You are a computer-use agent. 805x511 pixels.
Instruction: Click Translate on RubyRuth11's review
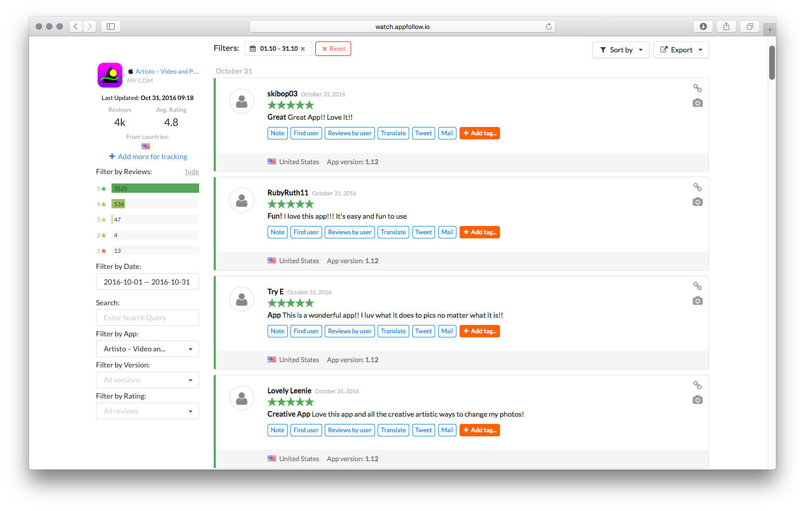click(x=393, y=232)
